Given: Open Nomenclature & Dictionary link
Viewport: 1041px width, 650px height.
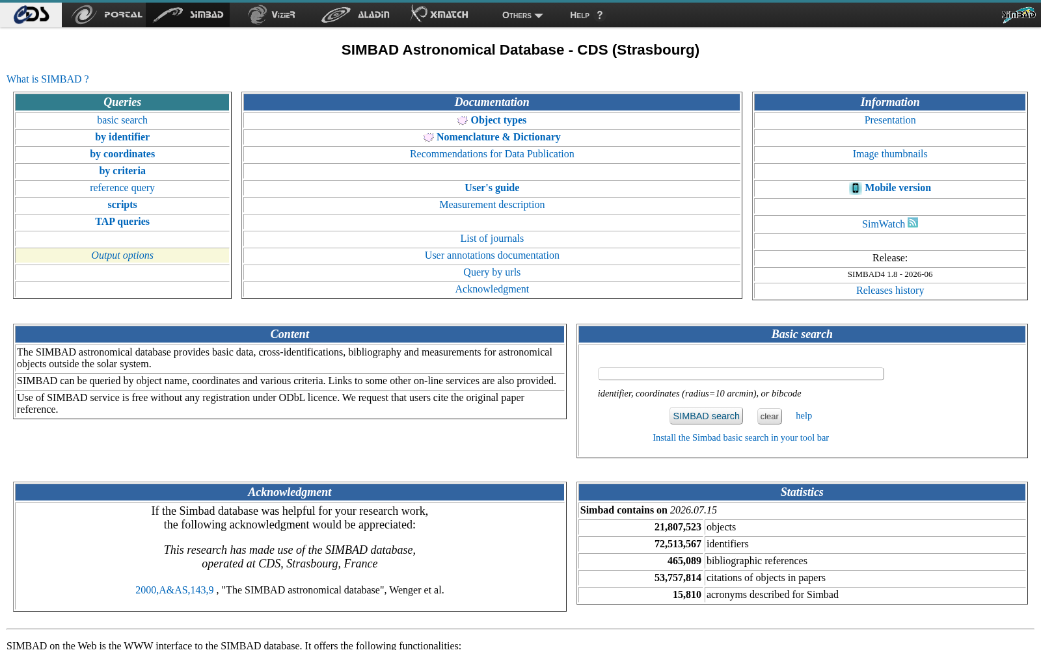Looking at the screenshot, I should coord(498,137).
